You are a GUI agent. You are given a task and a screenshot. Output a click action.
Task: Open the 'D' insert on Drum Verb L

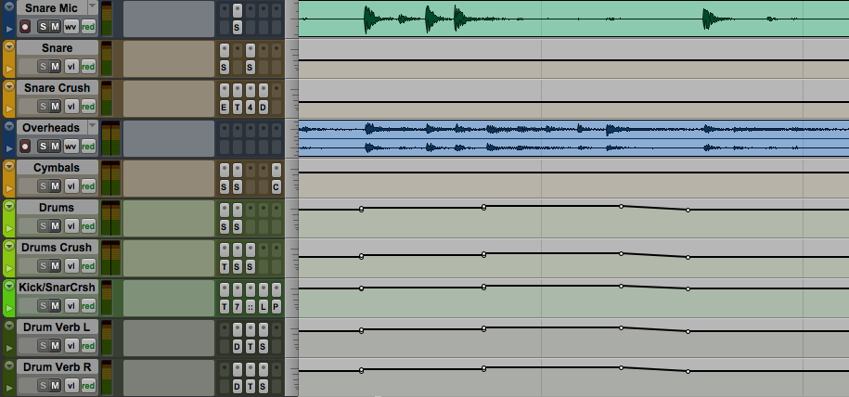[x=238, y=346]
